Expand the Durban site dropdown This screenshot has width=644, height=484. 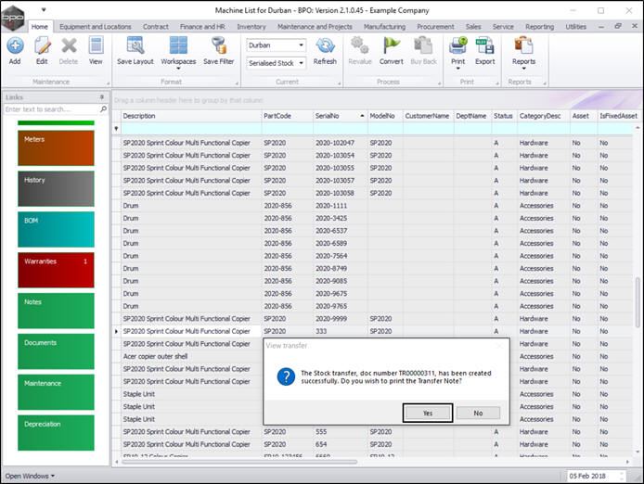(301, 45)
